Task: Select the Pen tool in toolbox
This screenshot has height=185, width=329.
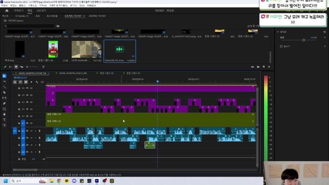Action: tap(4, 103)
